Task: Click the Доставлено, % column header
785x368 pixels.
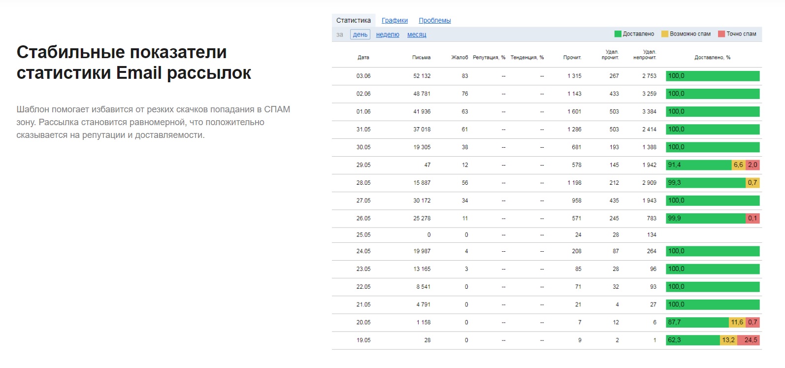Action: (713, 58)
